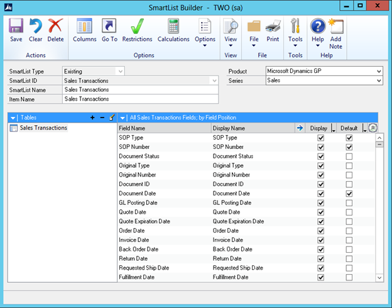
Task: Click the Options list icon
Action: (205, 26)
